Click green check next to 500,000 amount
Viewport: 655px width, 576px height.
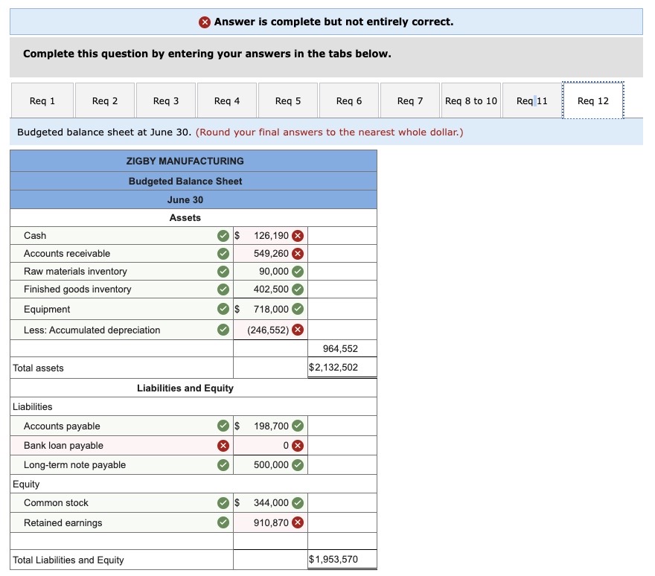298,464
